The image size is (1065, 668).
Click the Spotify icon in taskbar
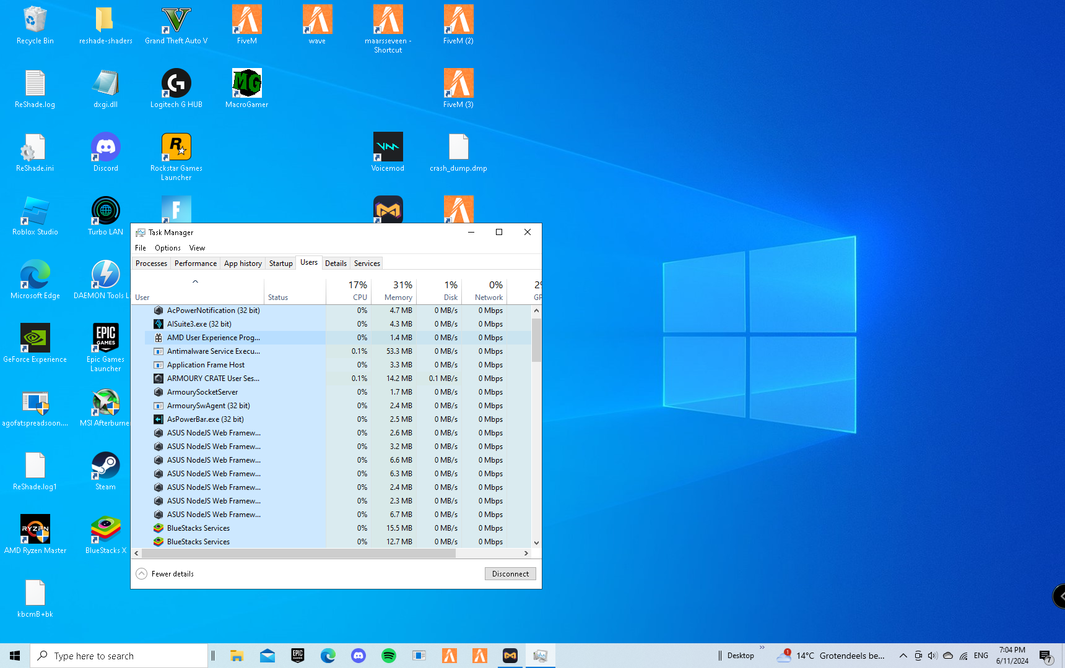point(388,656)
